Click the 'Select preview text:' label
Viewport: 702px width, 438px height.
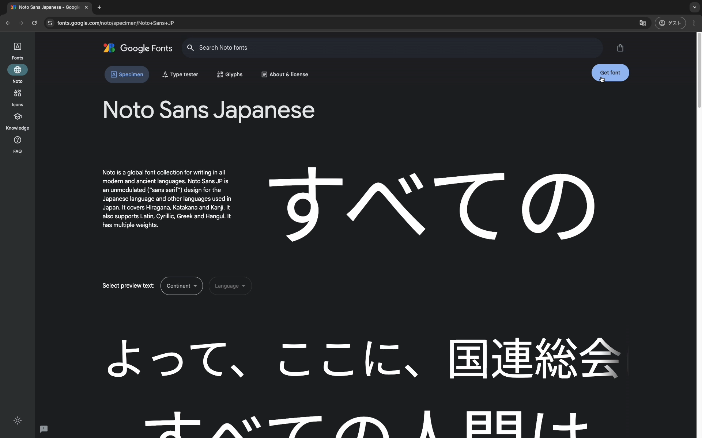click(x=128, y=286)
